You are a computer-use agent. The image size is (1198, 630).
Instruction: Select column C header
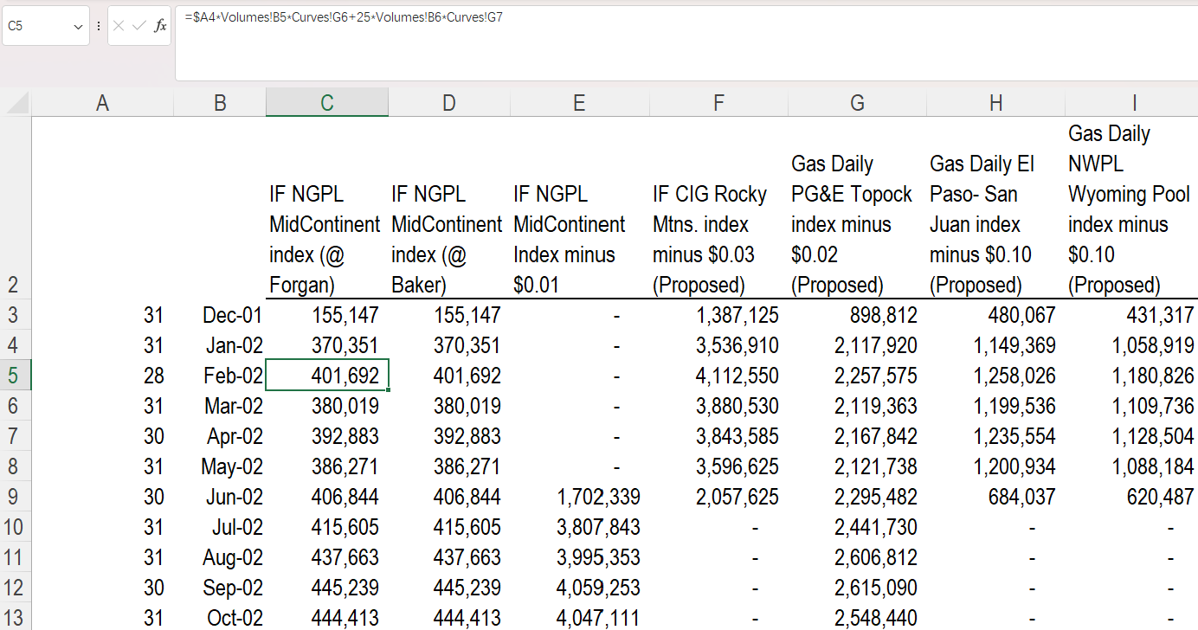pyautogui.click(x=326, y=103)
